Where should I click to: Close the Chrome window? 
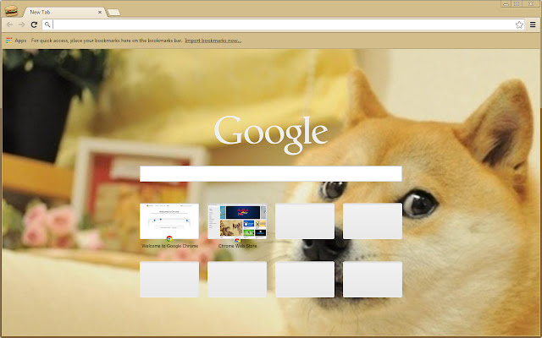click(531, 3)
